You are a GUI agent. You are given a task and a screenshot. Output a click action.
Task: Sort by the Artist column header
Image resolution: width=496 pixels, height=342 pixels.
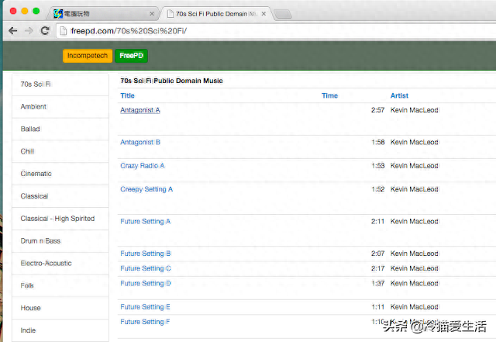[399, 95]
